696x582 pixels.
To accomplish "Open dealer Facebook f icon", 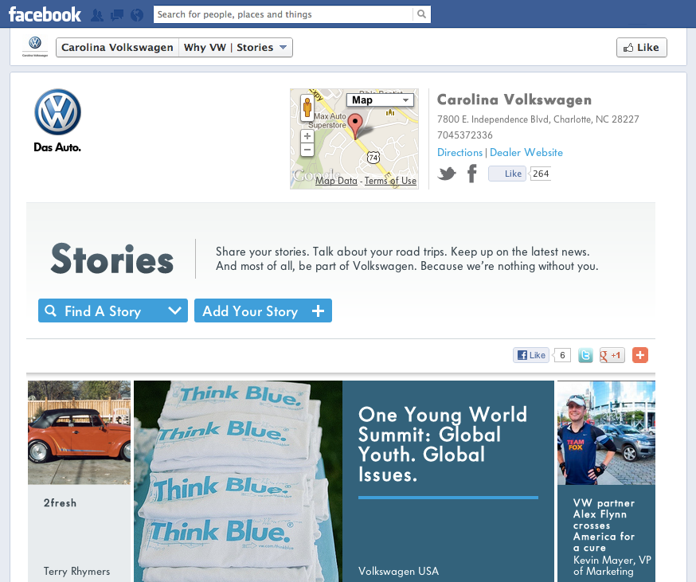I will click(472, 174).
